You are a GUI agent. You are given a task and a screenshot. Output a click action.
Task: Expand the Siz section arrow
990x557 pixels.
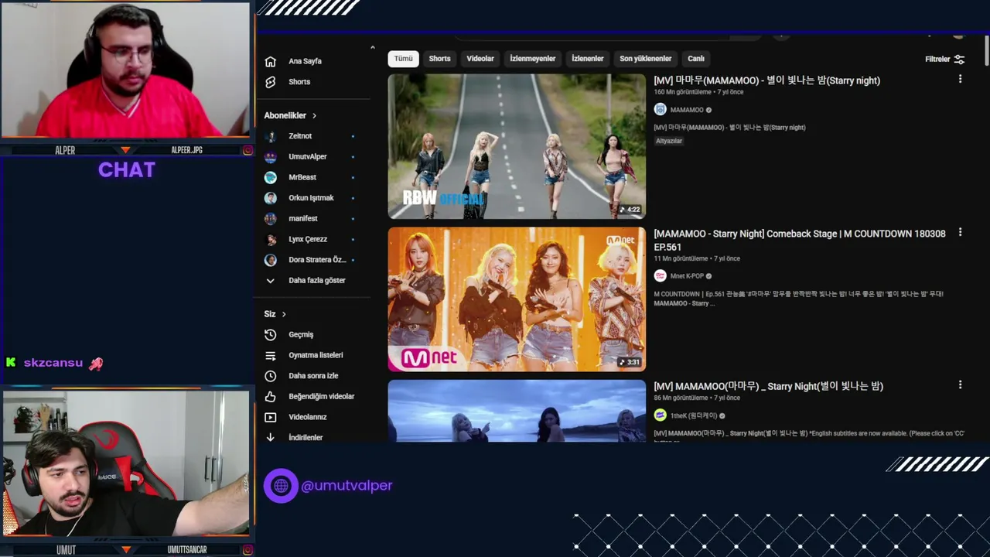point(284,314)
